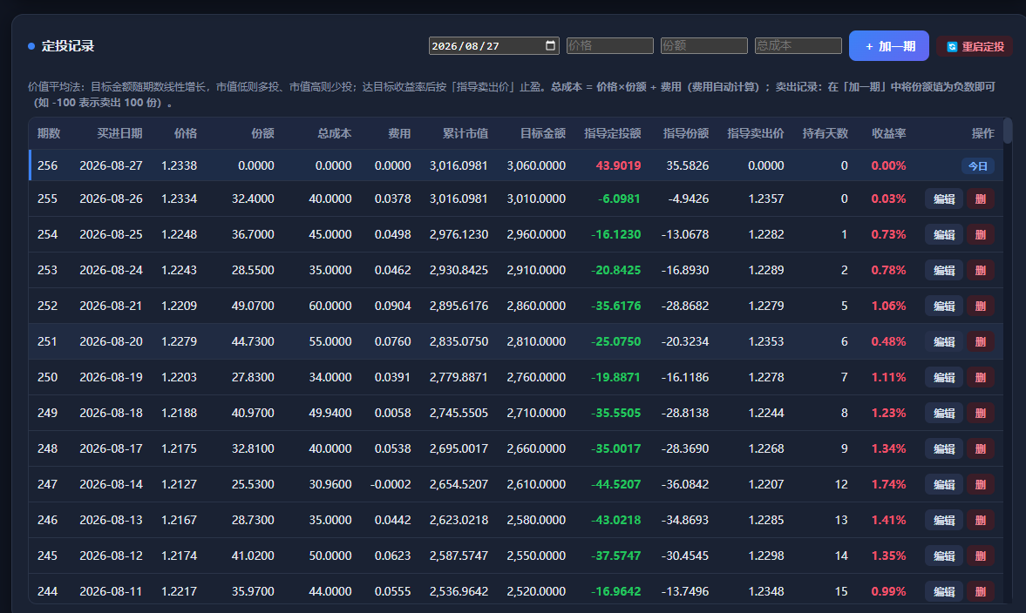Delete the record for period 255
Image resolution: width=1026 pixels, height=613 pixels.
pos(980,199)
